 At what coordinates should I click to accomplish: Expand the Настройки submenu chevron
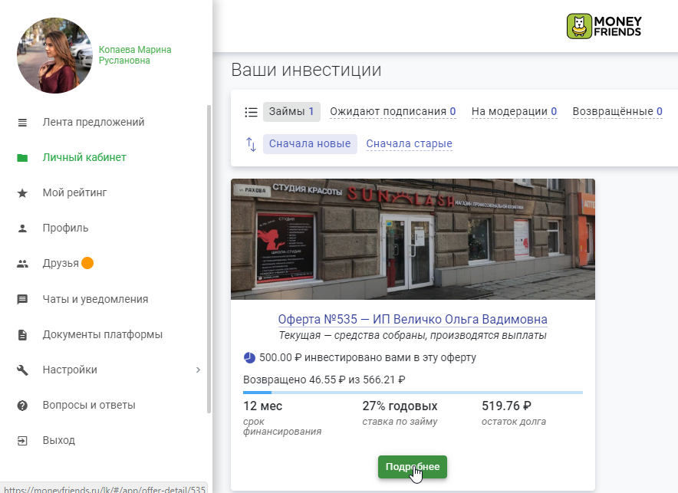pyautogui.click(x=198, y=370)
